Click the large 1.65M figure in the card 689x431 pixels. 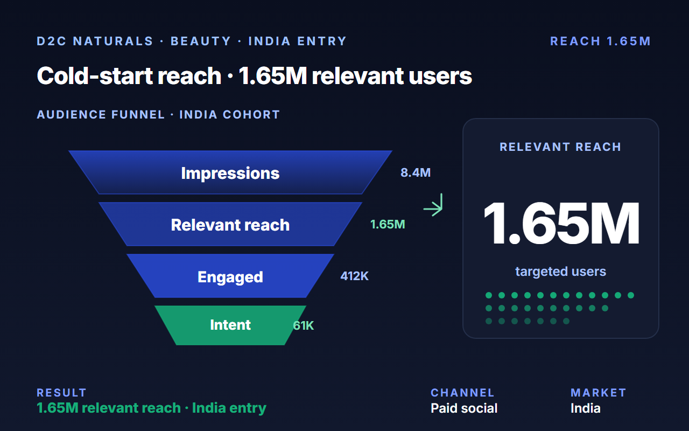[x=561, y=223]
